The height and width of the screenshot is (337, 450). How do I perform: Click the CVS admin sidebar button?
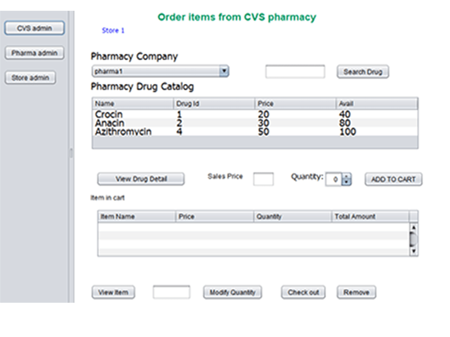click(34, 28)
